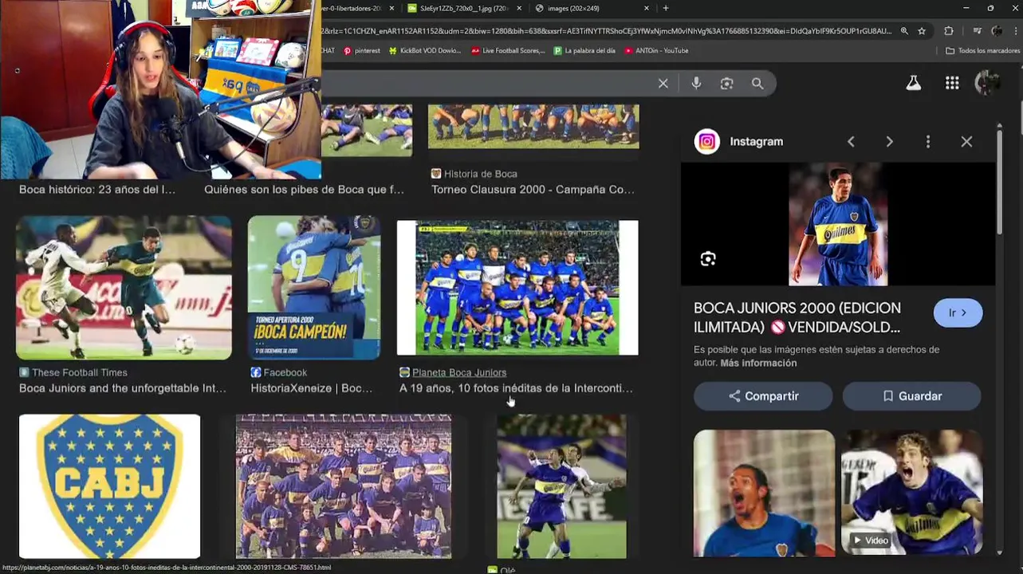
Task: Open the ¡BOCA CAMPEÓN! Facebook image
Action: (x=314, y=288)
